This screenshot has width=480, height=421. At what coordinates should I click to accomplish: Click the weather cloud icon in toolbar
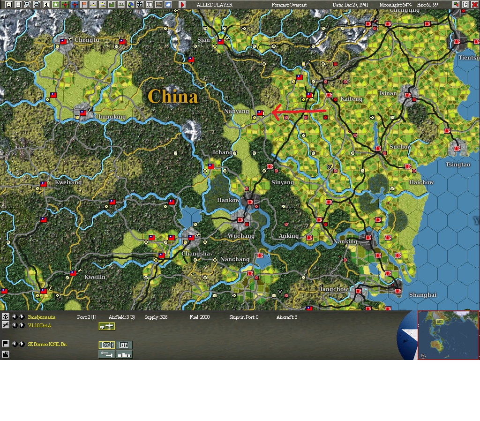click(x=168, y=5)
